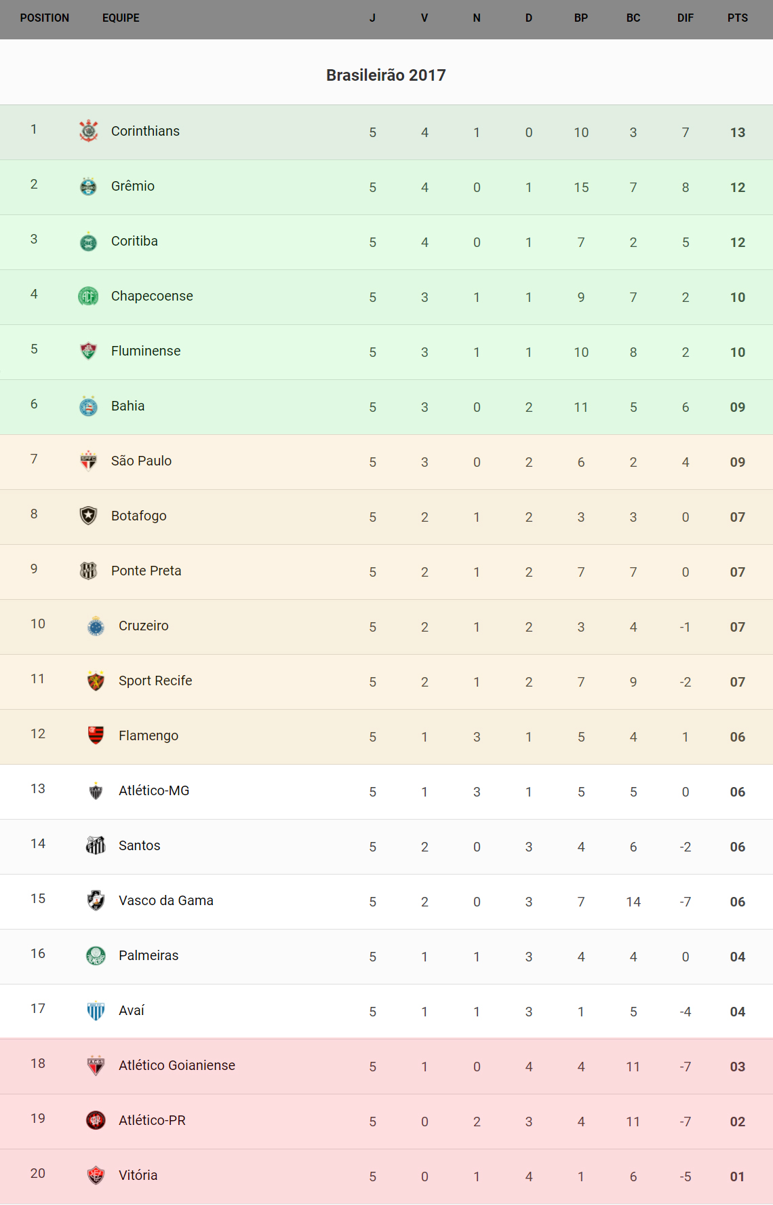Click the Palmeiras green badge
The width and height of the screenshot is (773, 1205).
(x=96, y=955)
